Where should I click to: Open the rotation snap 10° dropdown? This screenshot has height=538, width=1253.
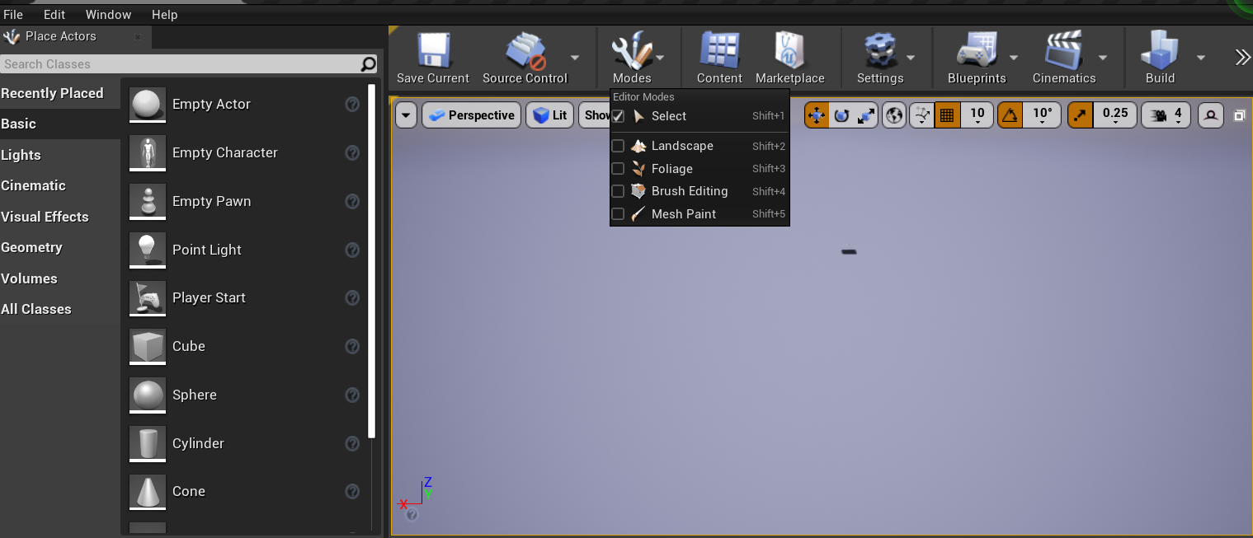point(1043,115)
